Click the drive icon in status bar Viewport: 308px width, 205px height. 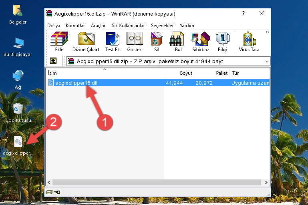49,192
